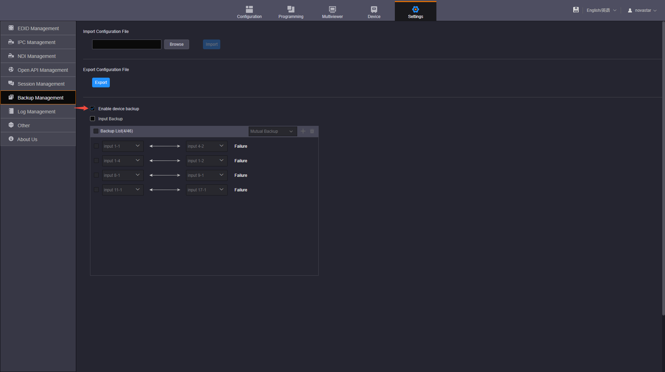The image size is (665, 372).
Task: Uncheck Enable device backup checkbox
Action: coord(92,109)
